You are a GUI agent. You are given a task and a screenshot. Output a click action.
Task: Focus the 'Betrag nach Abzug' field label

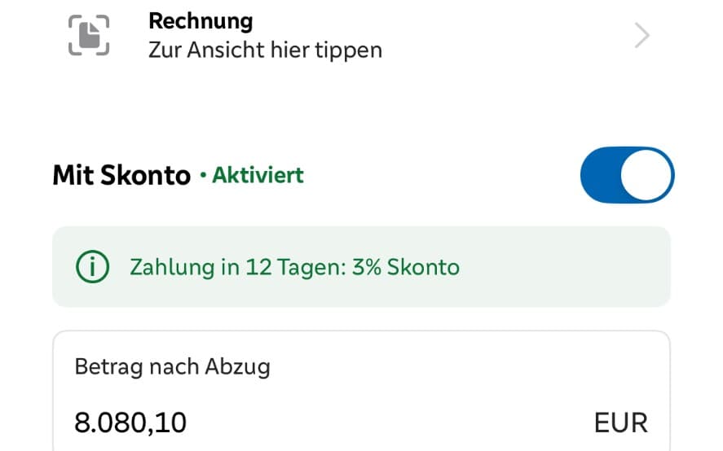pyautogui.click(x=172, y=366)
